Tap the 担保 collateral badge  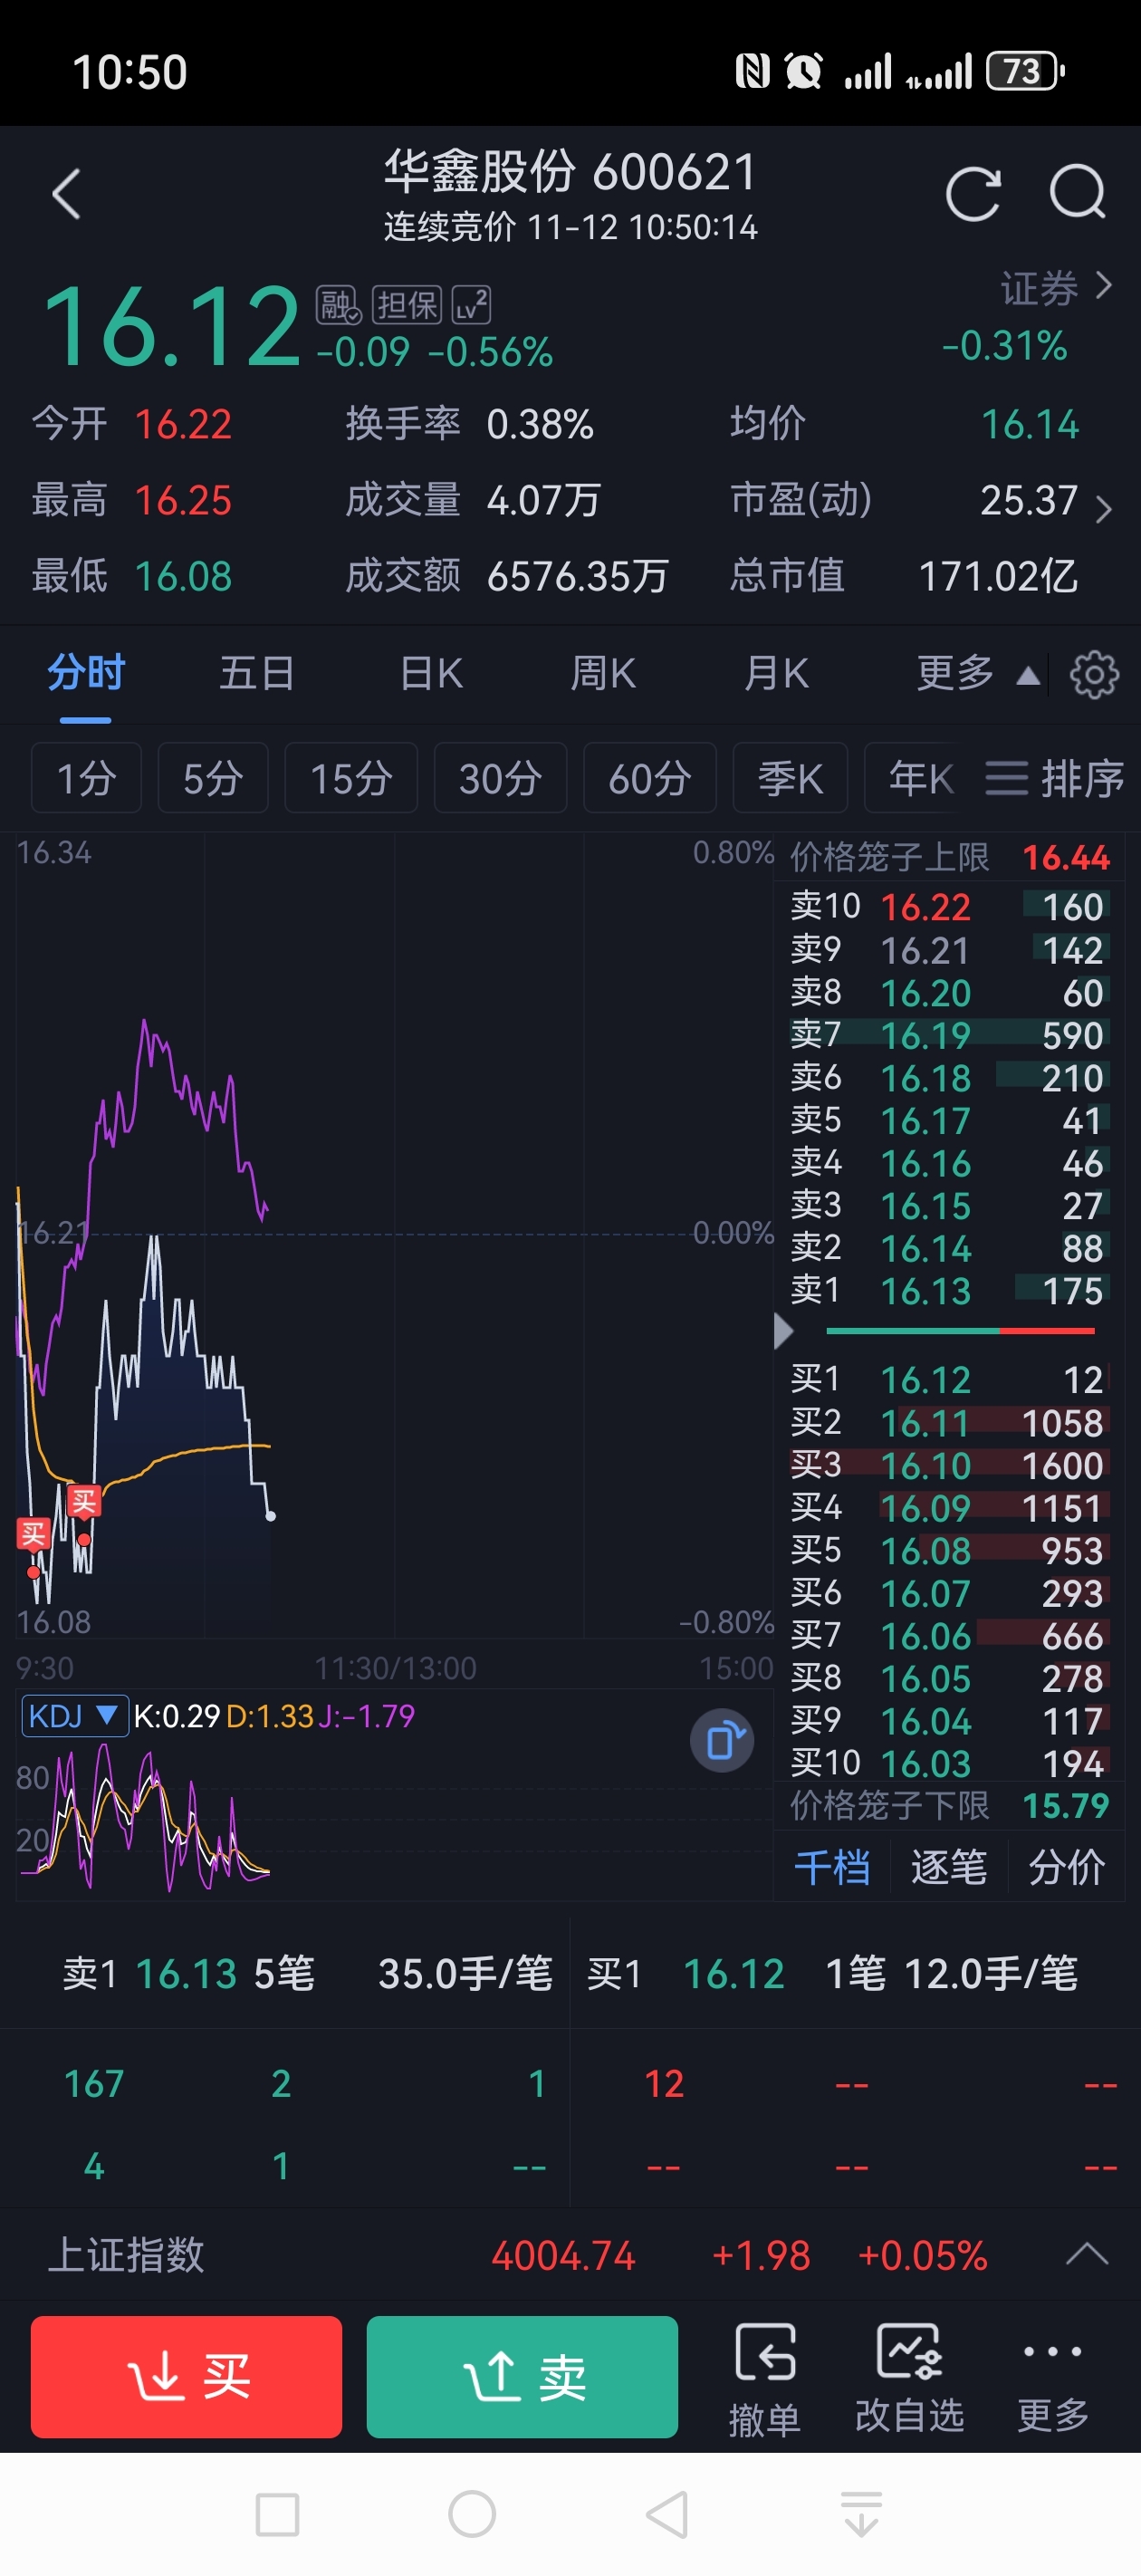(x=406, y=305)
